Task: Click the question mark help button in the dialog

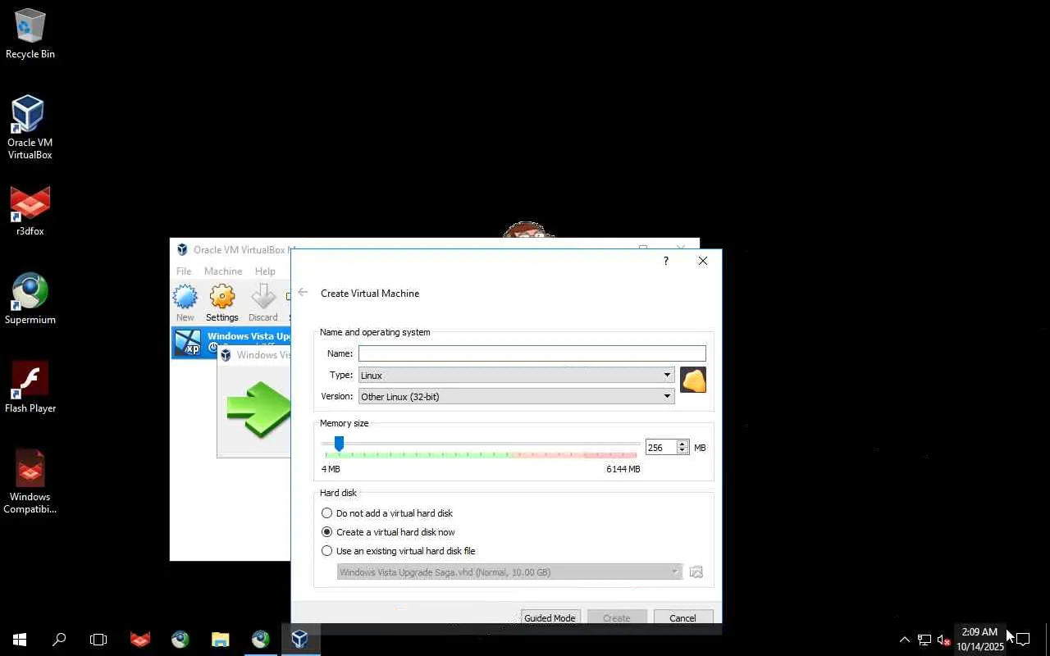Action: tap(665, 261)
